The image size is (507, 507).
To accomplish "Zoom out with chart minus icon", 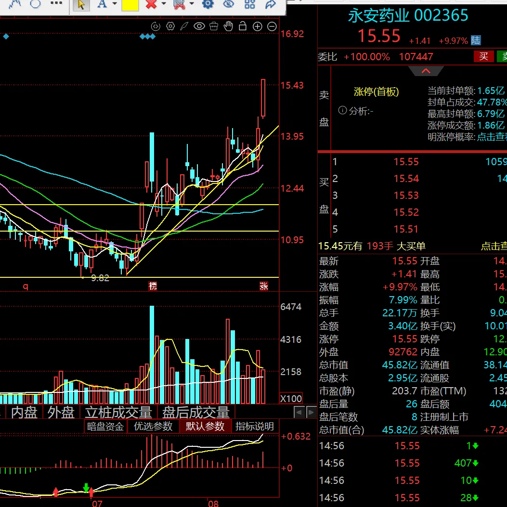I will point(272,26).
